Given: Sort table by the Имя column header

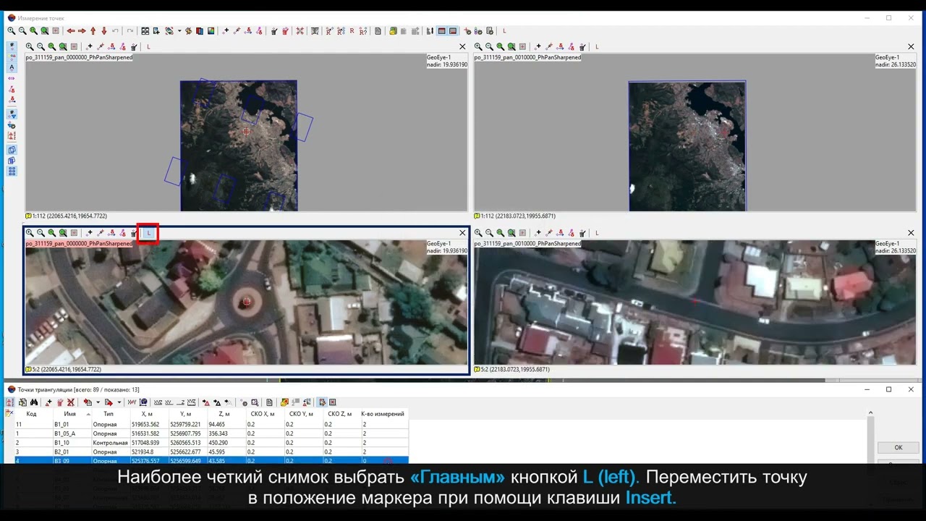Looking at the screenshot, I should click(70, 414).
